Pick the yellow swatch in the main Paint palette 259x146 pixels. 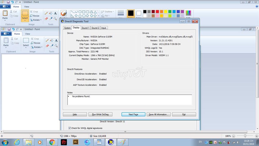[166, 11]
